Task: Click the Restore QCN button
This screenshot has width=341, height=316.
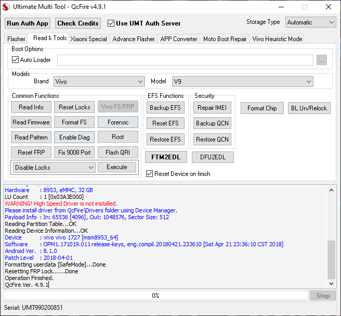Action: (212, 140)
